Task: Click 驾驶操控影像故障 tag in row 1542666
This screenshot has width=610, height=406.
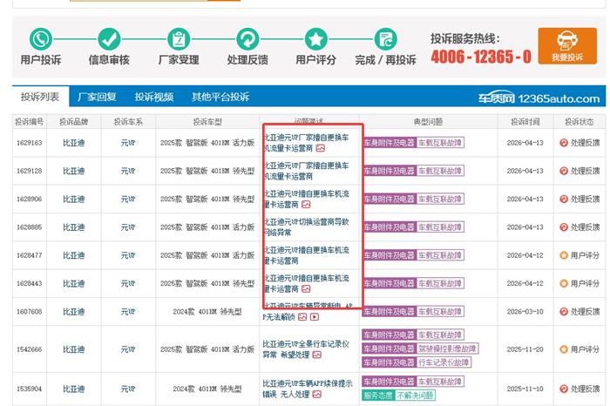Action: (x=447, y=348)
